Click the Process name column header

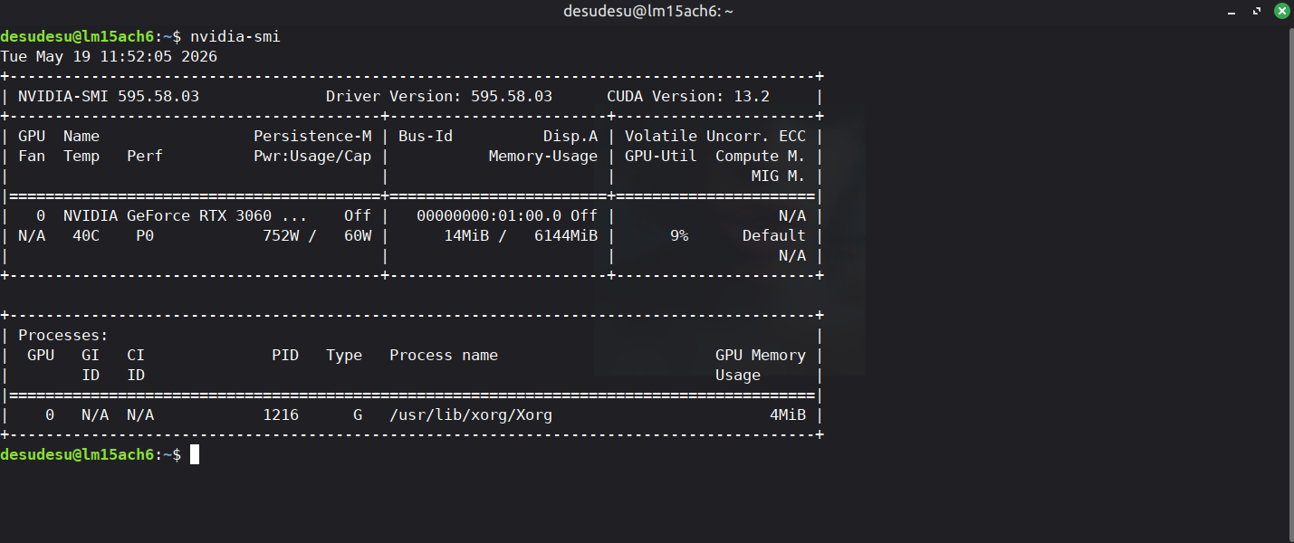click(444, 355)
